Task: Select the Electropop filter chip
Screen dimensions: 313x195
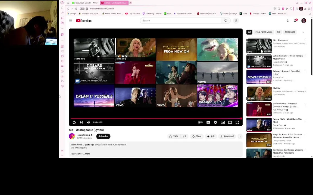Action: 290,32
